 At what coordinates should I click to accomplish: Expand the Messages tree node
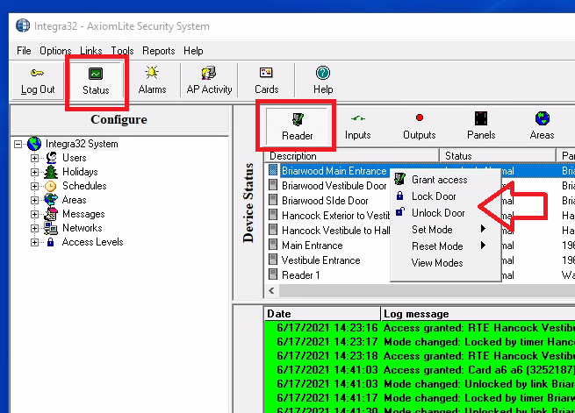34,214
